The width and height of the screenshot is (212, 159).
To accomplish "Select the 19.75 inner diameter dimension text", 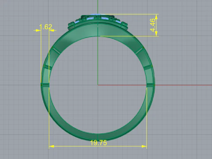I will pyautogui.click(x=98, y=143).
